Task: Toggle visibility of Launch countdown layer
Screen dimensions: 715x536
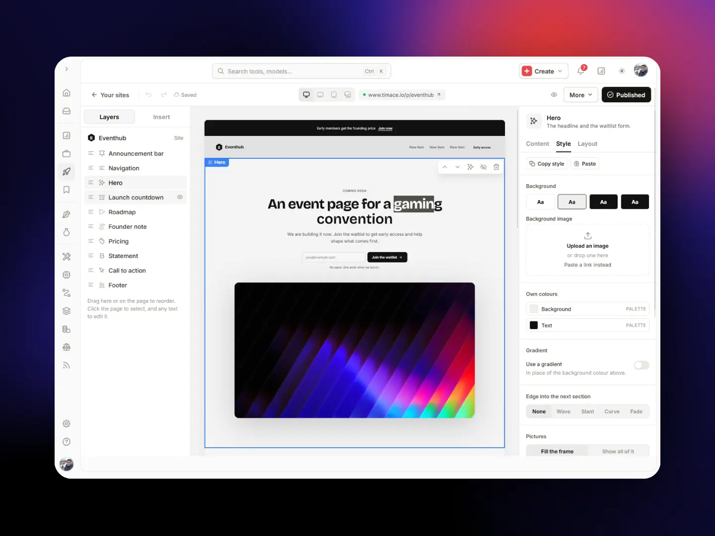Action: pos(180,197)
